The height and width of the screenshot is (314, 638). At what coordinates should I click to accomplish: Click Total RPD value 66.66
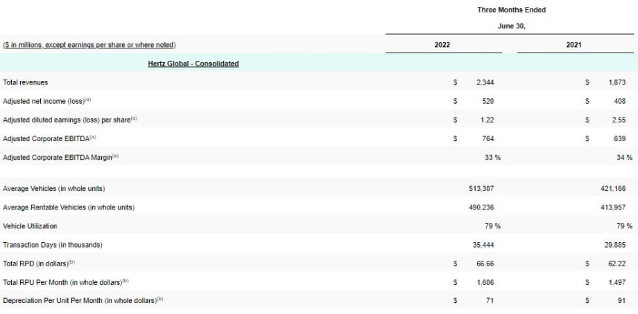tap(485, 264)
